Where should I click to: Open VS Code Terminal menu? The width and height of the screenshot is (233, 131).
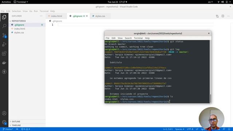point(44,11)
